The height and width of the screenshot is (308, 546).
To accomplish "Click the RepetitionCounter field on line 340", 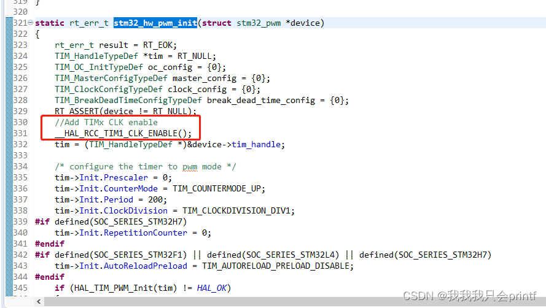I will click(145, 233).
